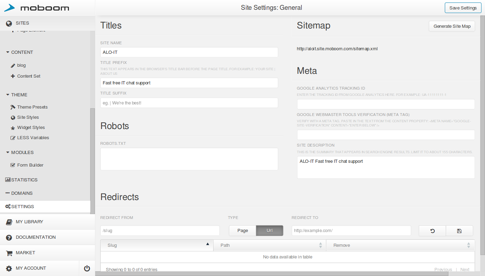
Task: Click the power logout icon
Action: (x=87, y=269)
